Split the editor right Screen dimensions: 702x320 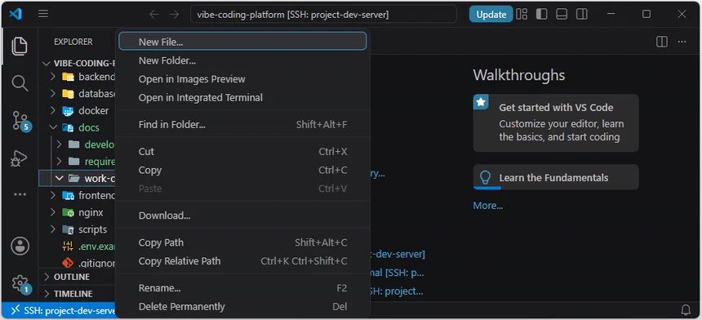pyautogui.click(x=662, y=42)
